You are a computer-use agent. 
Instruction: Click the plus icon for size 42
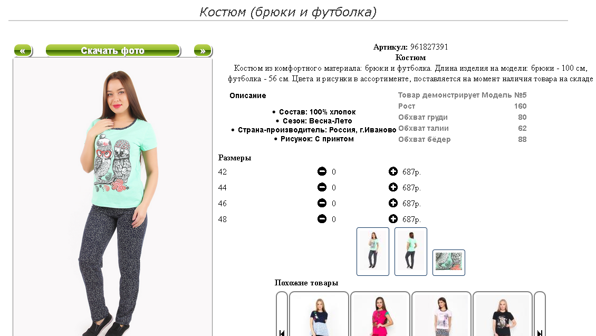(393, 171)
